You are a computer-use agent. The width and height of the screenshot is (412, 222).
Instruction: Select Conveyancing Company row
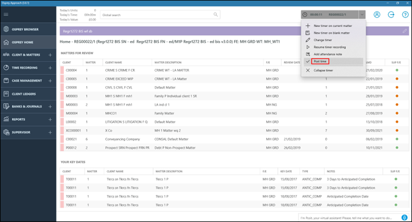click(x=234, y=139)
